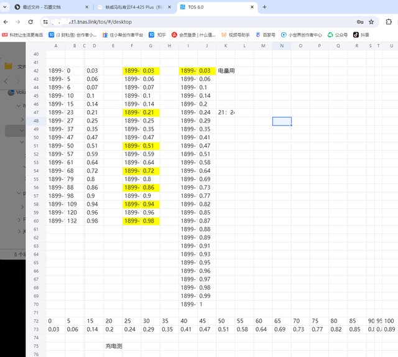Open a new browser tab

pyautogui.click(x=264, y=7)
